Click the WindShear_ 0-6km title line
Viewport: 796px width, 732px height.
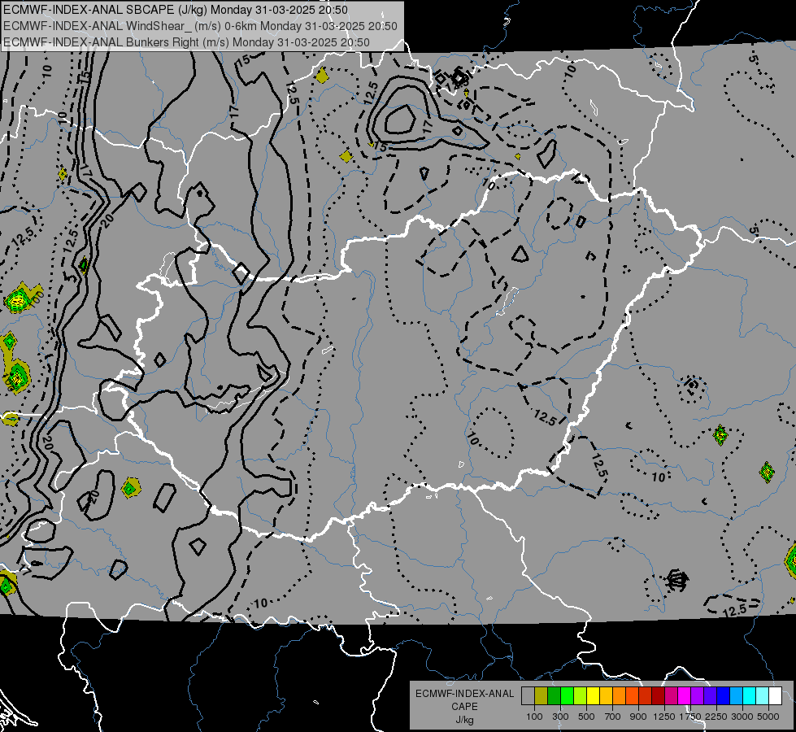(x=200, y=26)
